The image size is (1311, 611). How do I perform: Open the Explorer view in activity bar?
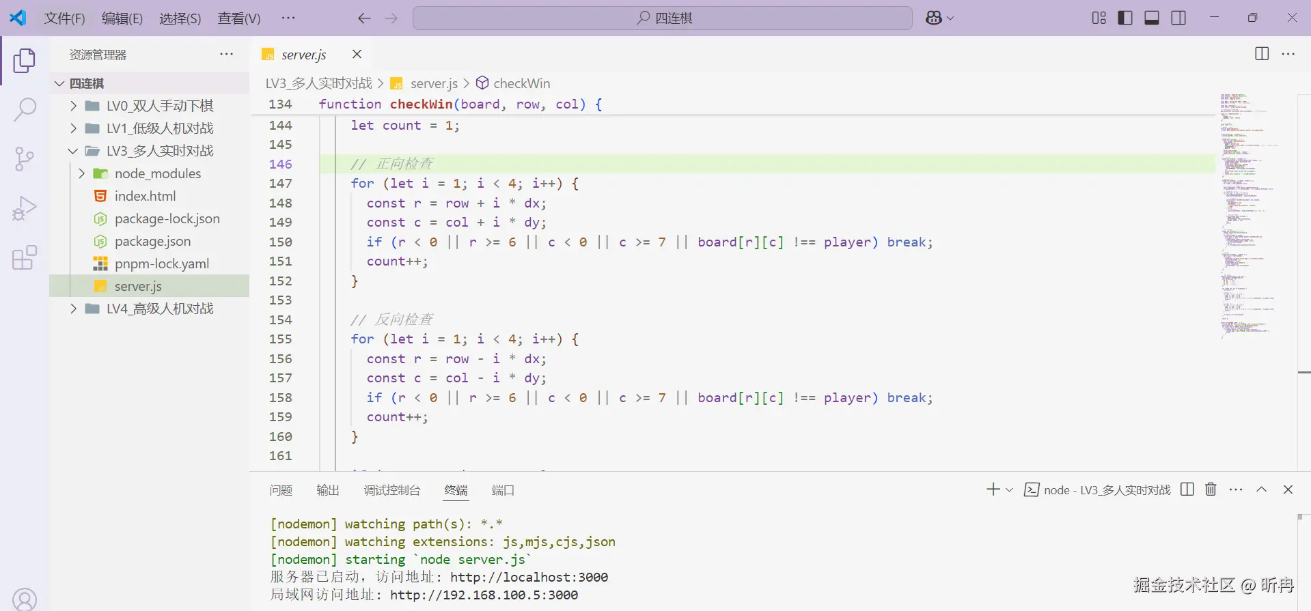pos(25,60)
